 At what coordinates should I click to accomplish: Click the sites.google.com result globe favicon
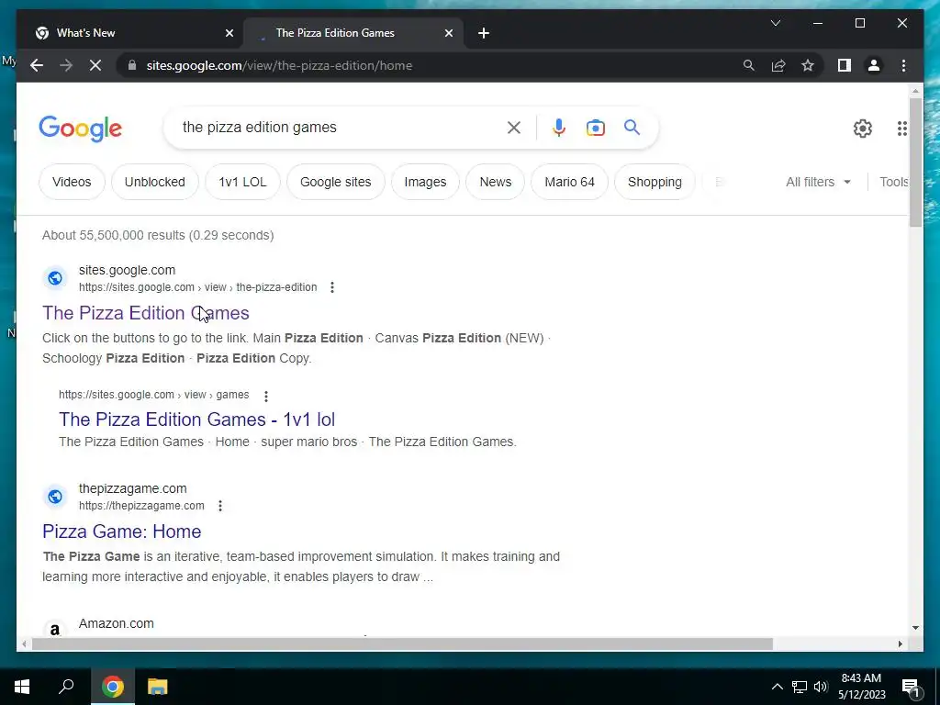55,278
